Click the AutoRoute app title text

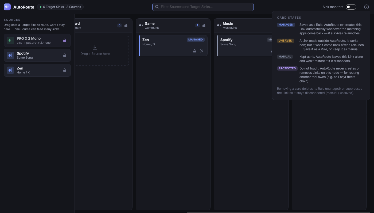(x=24, y=7)
